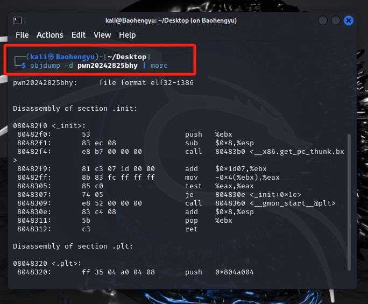The height and width of the screenshot is (304, 368).
Task: Click the terminal vertical scrollbar thumb
Action: 349,202
